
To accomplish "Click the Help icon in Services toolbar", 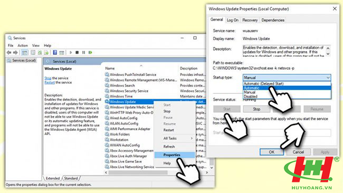I will coord(55,52).
